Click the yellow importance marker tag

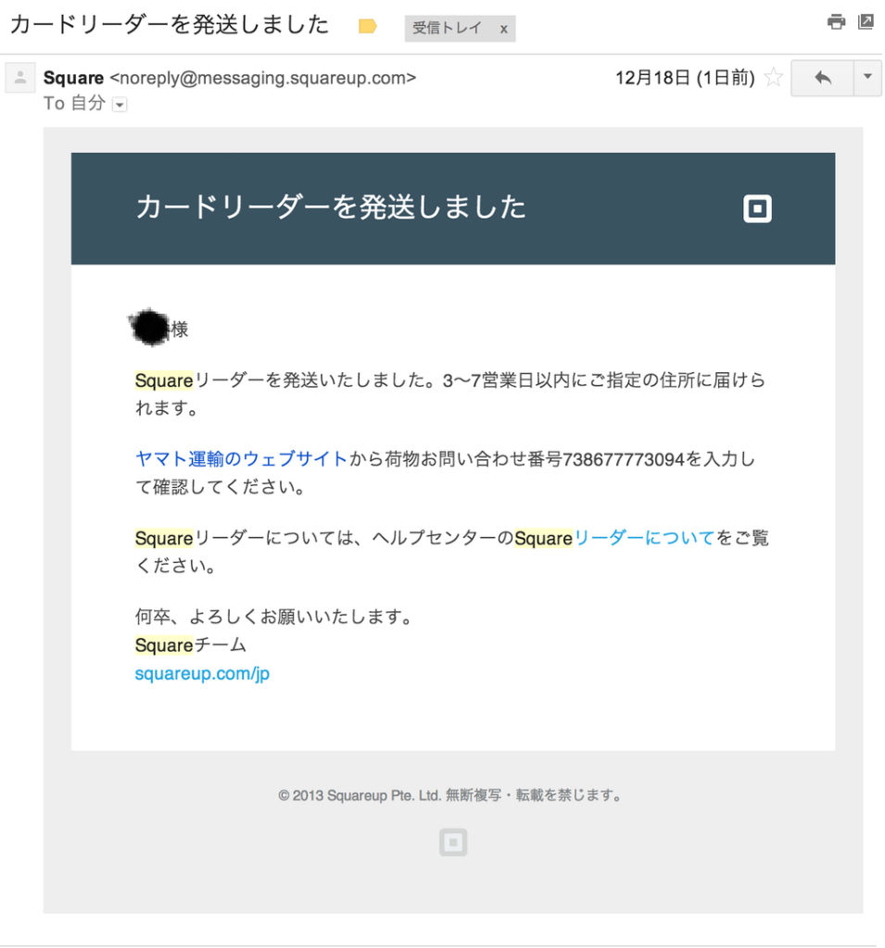(x=368, y=27)
